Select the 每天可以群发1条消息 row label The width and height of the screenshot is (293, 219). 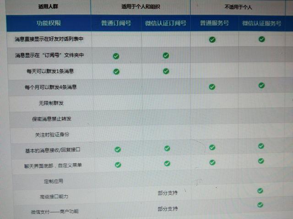pos(50,71)
